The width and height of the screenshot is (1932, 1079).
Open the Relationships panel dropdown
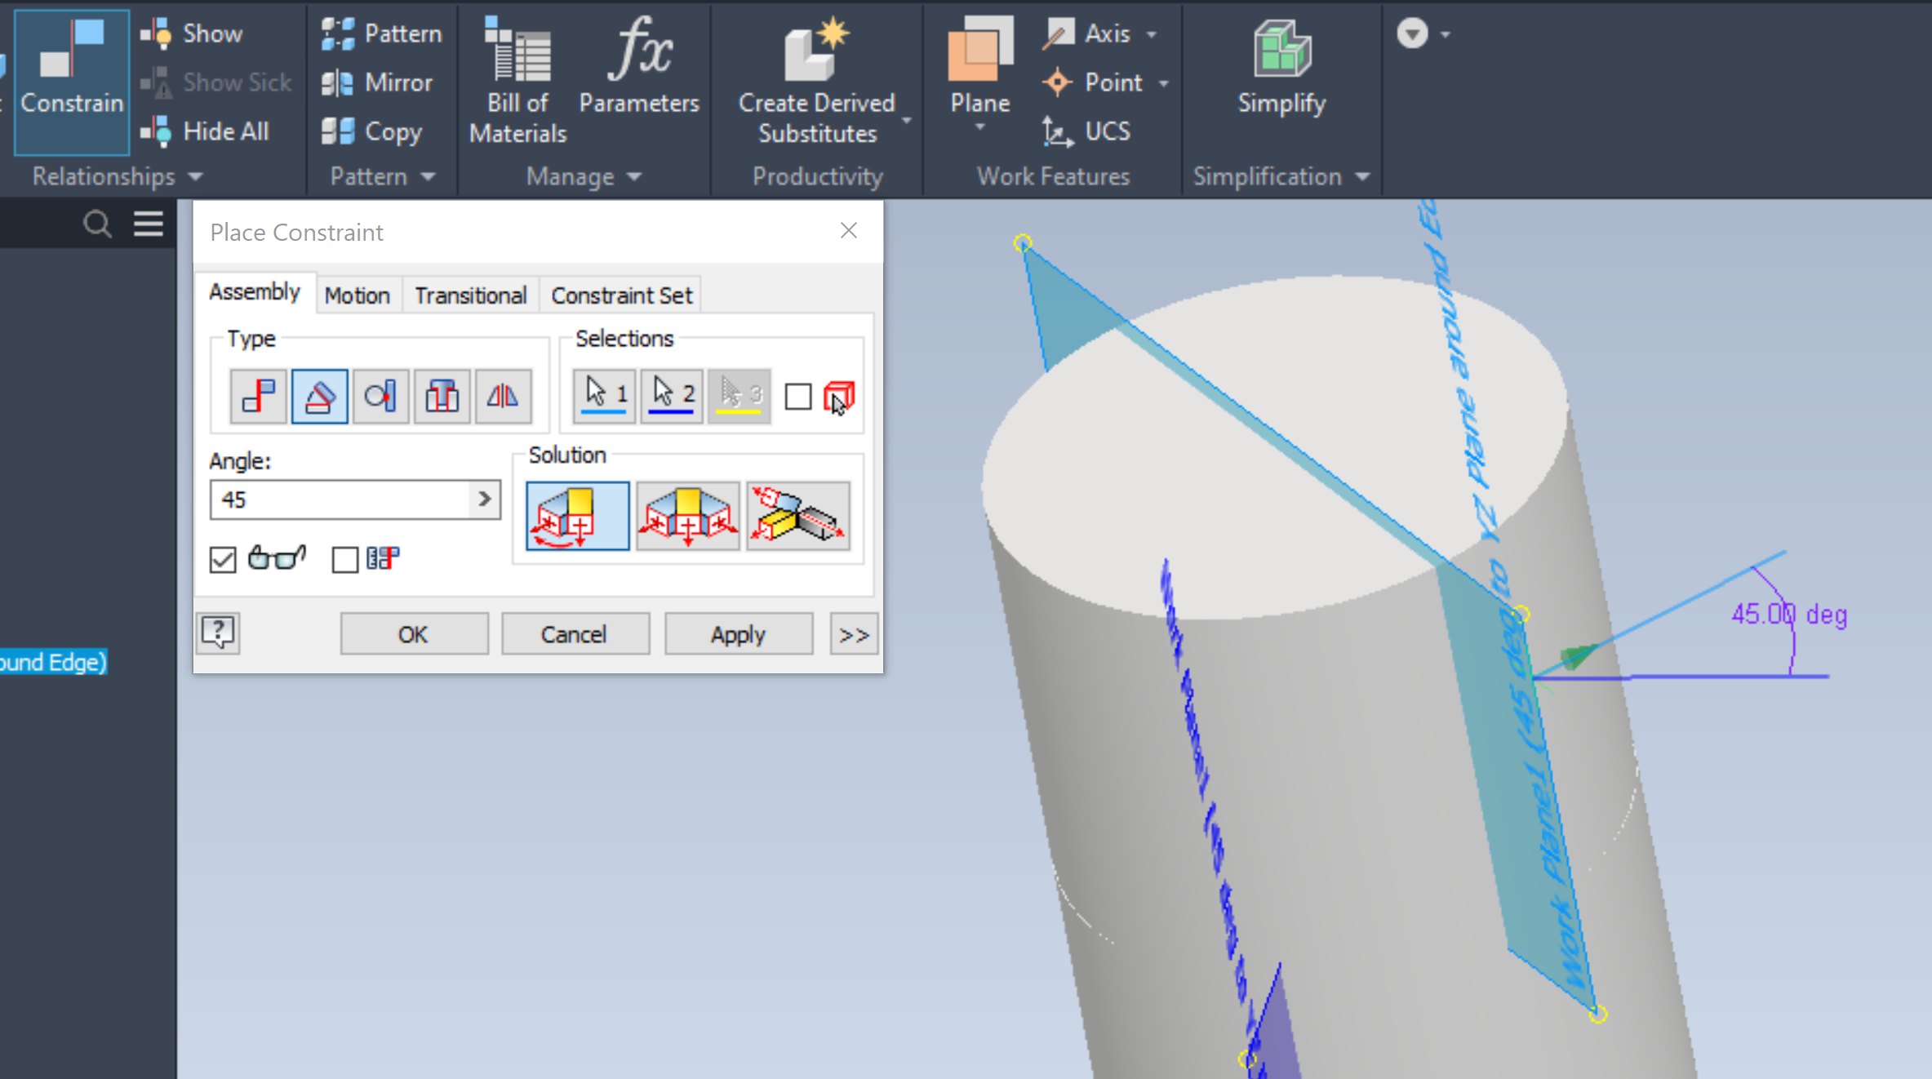(x=196, y=176)
